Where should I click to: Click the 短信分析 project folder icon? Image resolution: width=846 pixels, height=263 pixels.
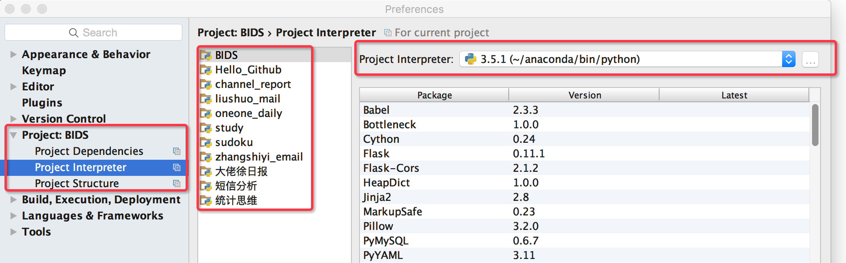click(206, 186)
